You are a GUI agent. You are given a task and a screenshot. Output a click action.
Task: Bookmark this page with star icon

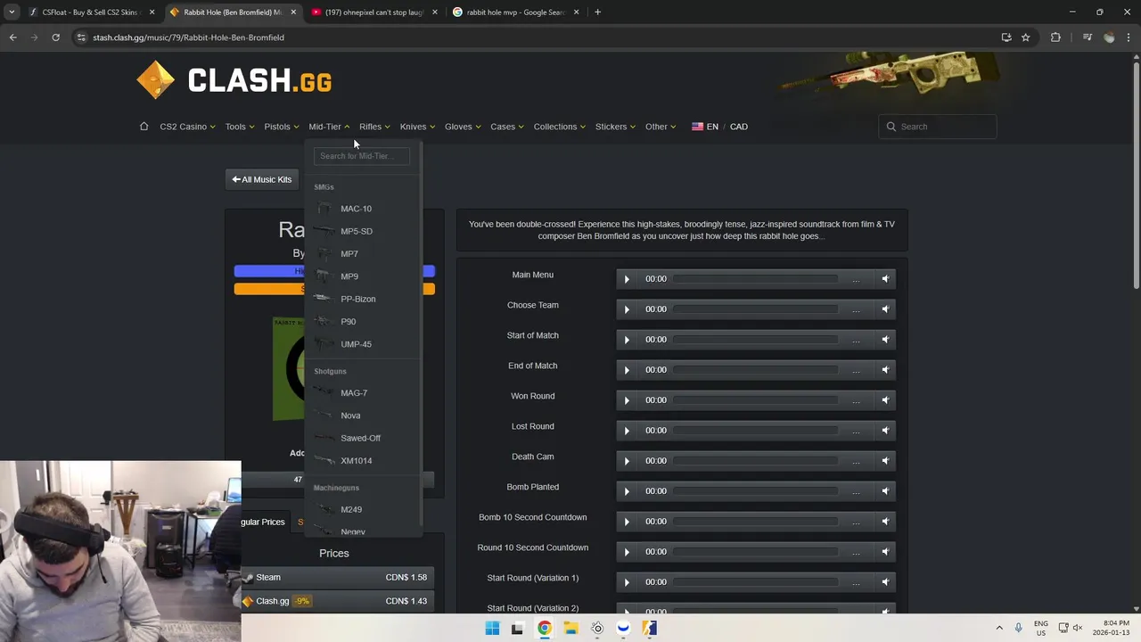pos(1025,37)
